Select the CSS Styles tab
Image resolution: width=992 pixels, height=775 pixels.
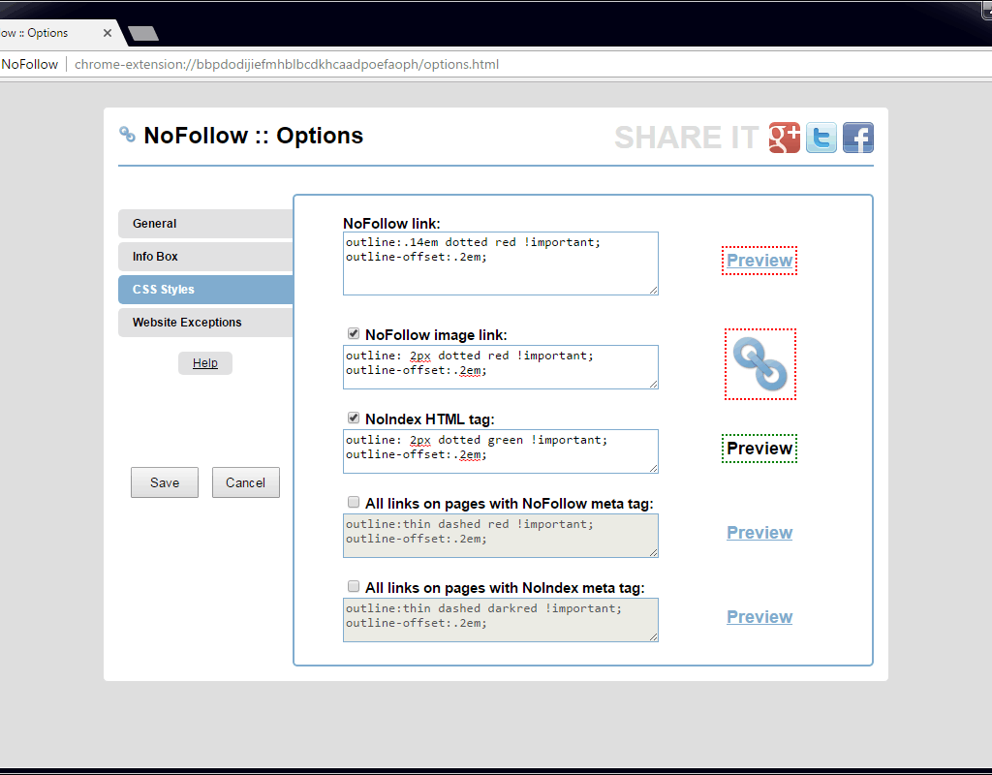tap(205, 290)
